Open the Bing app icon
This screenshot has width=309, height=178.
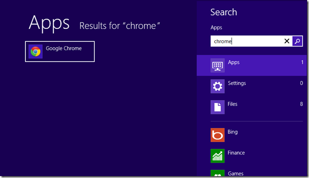(217, 135)
